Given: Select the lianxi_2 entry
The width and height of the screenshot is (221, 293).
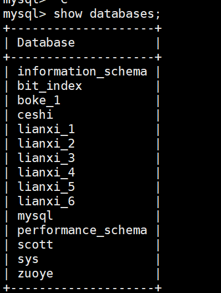Looking at the screenshot, I should tap(46, 144).
